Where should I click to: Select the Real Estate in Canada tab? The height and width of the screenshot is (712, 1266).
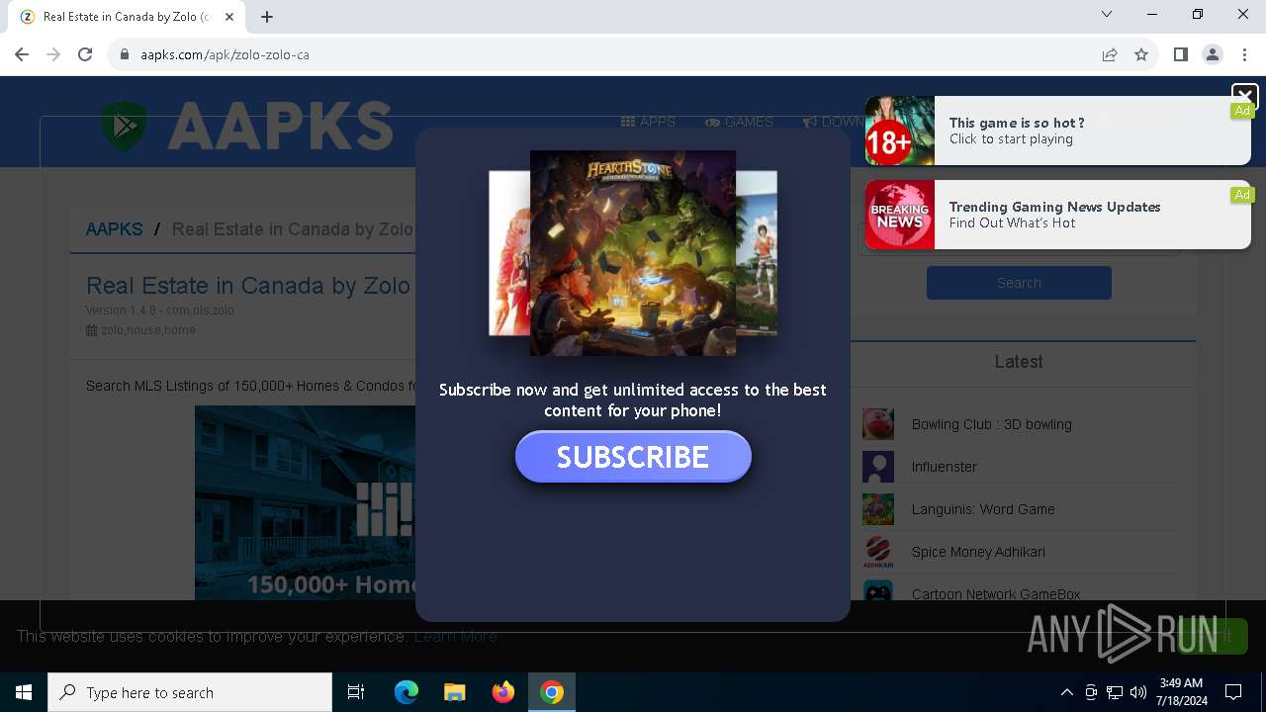click(x=127, y=17)
